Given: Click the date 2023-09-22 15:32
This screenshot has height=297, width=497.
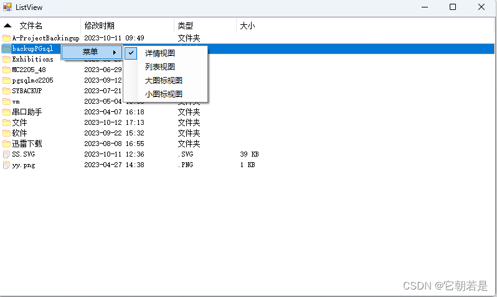Looking at the screenshot, I should [x=114, y=133].
